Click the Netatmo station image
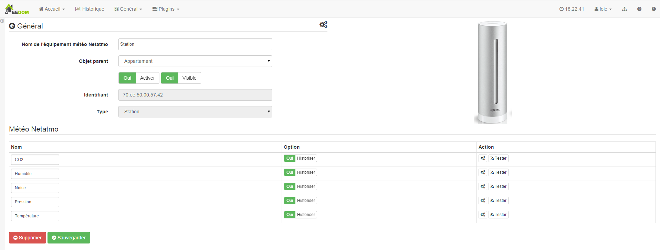The width and height of the screenshot is (660, 250). tap(493, 72)
